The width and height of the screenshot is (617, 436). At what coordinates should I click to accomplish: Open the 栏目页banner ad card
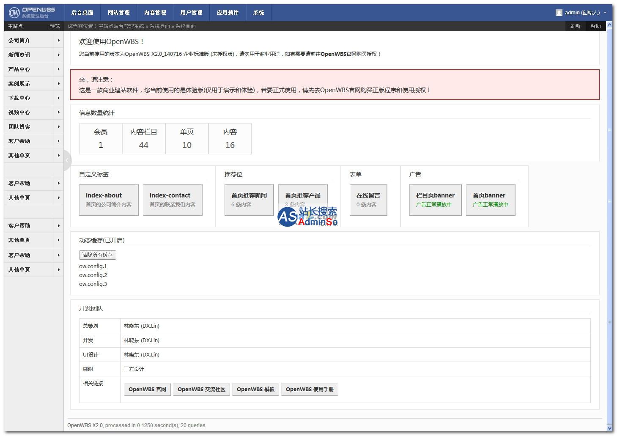[435, 200]
